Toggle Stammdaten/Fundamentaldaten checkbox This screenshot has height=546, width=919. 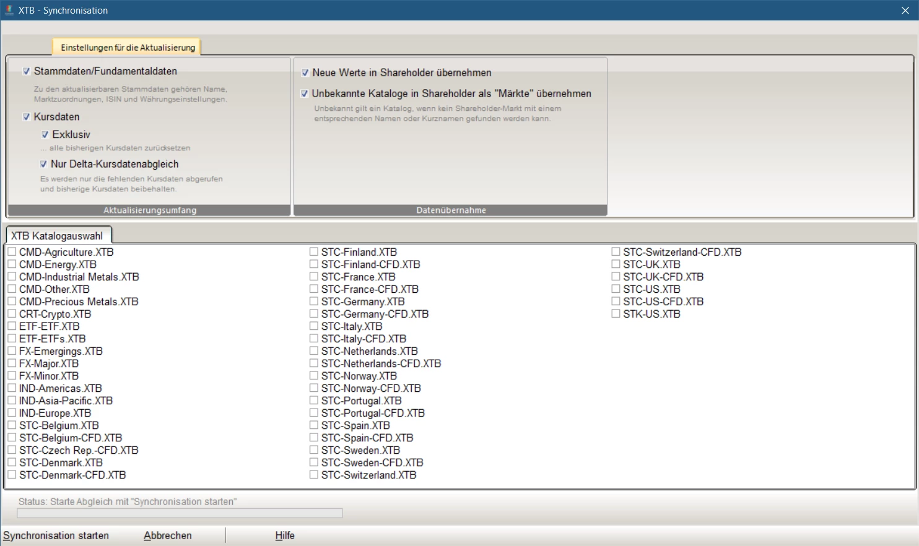(x=27, y=71)
